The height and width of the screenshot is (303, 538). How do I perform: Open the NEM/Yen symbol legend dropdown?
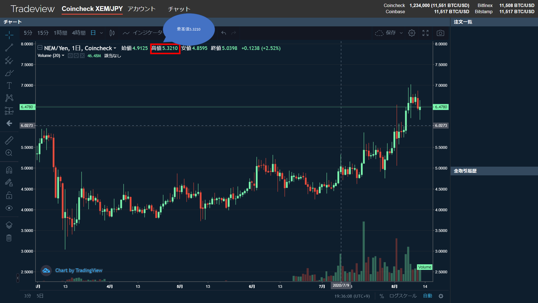[x=115, y=48]
